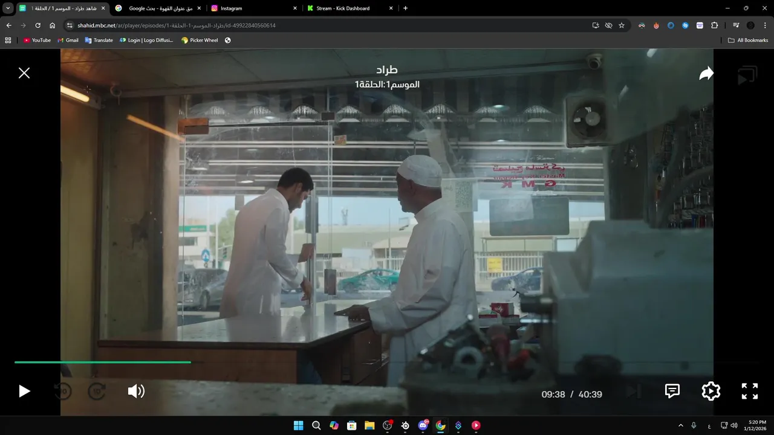Close the Instagram tab

coord(295,8)
